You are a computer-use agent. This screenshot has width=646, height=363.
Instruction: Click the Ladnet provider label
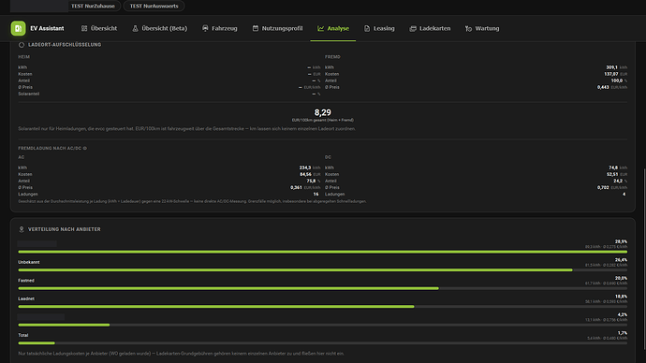point(26,298)
